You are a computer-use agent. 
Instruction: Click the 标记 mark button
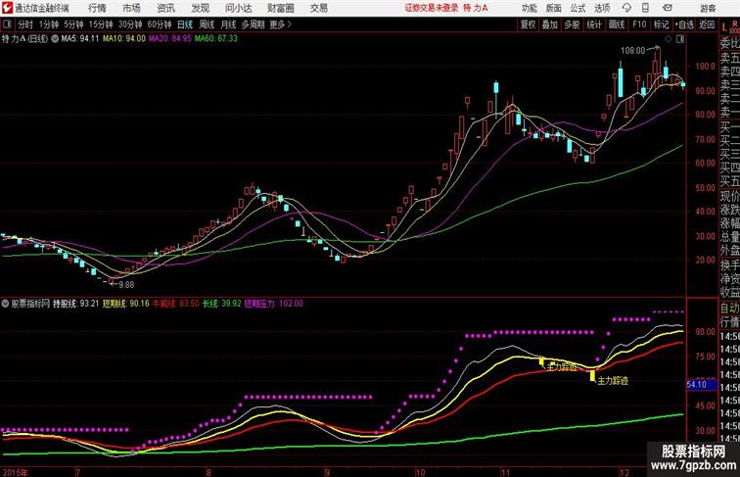[x=661, y=24]
